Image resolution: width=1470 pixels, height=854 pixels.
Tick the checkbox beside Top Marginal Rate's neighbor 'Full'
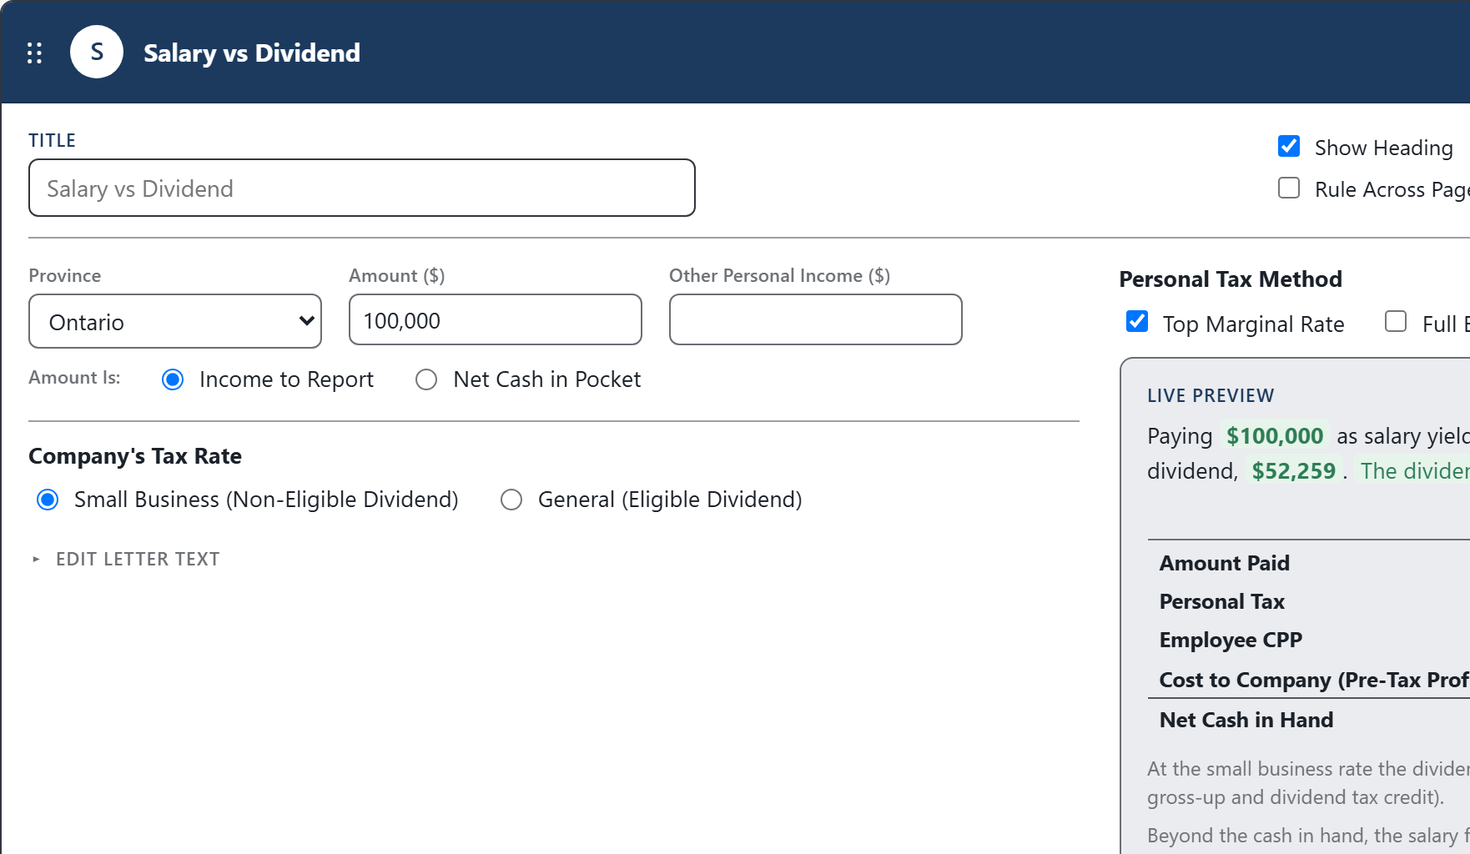[x=1396, y=321]
